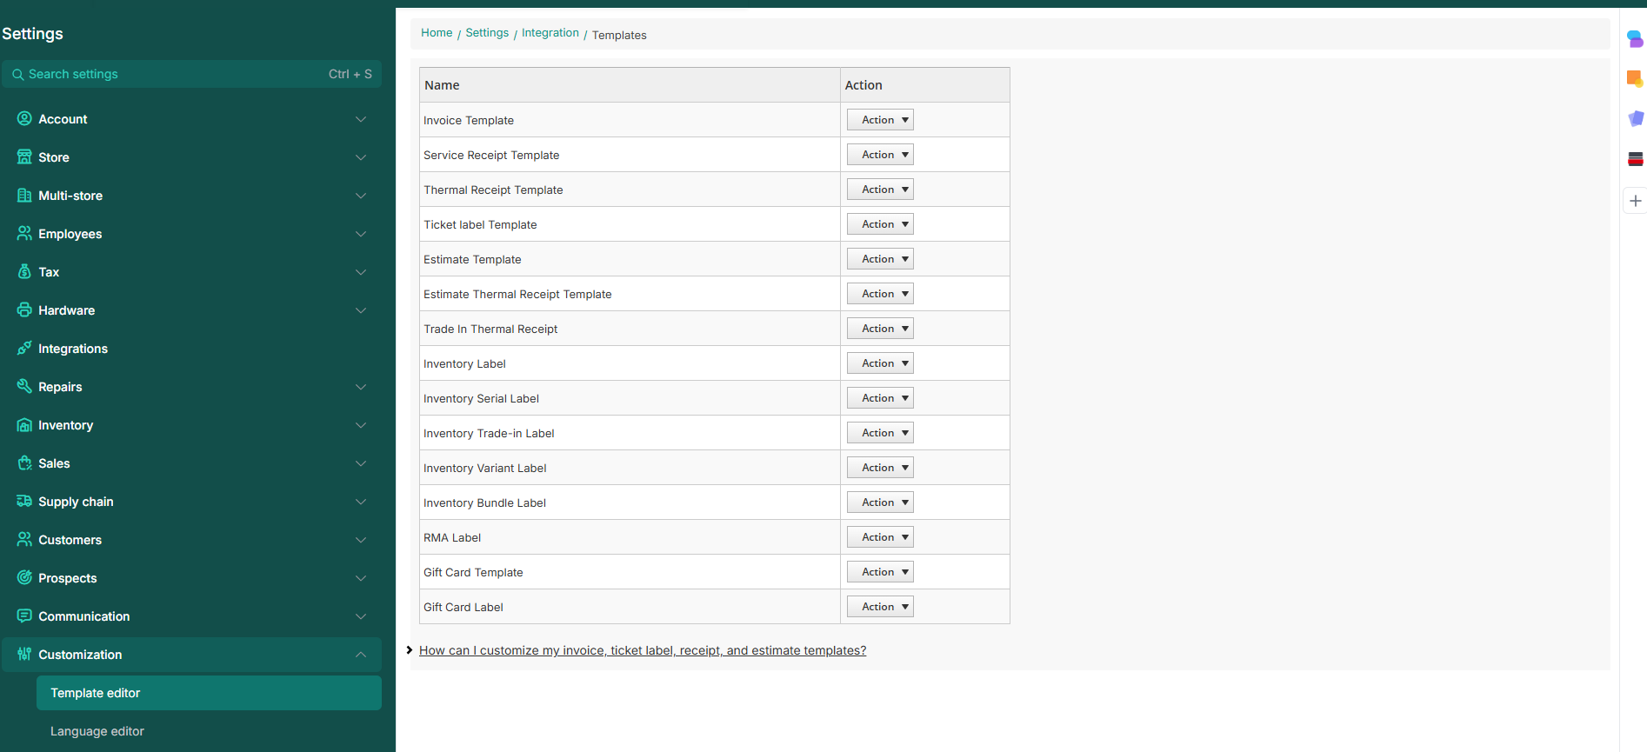Click the Repairs wrench icon
Screen dimensions: 1647x752
[24, 386]
